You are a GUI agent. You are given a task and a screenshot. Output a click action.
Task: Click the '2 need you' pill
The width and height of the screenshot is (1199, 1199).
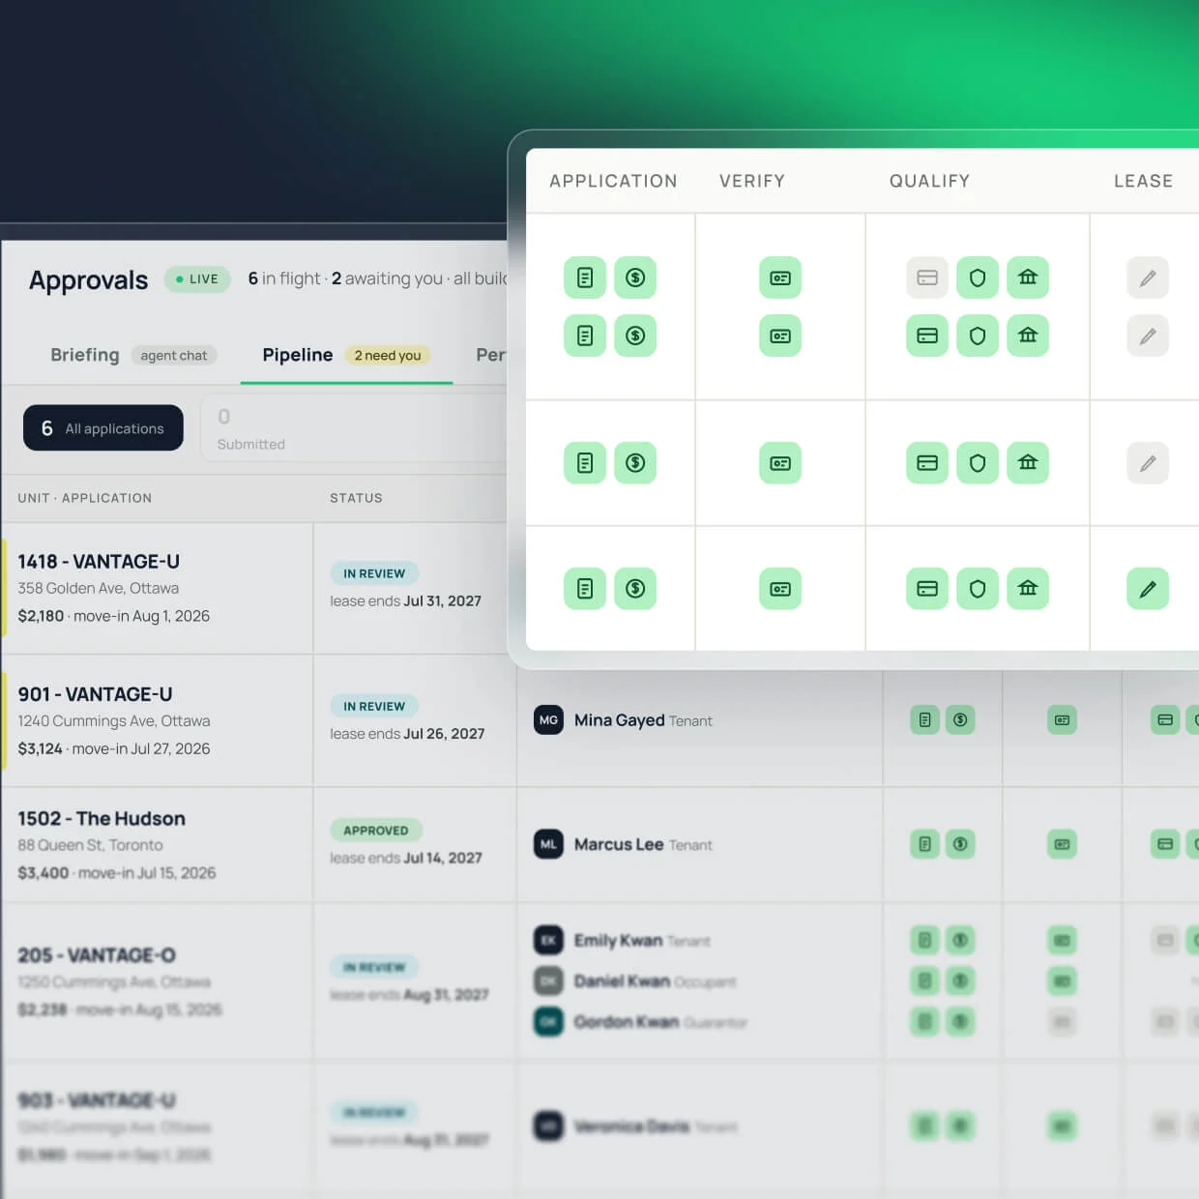[388, 355]
